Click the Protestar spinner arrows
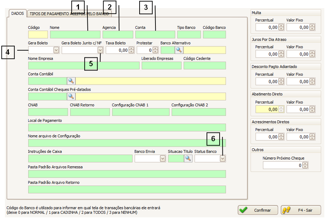 pos(155,50)
